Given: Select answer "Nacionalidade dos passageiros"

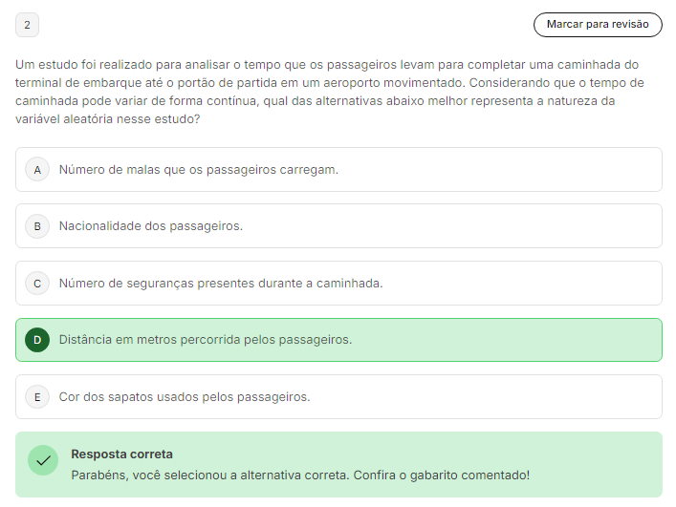Looking at the screenshot, I should [151, 226].
